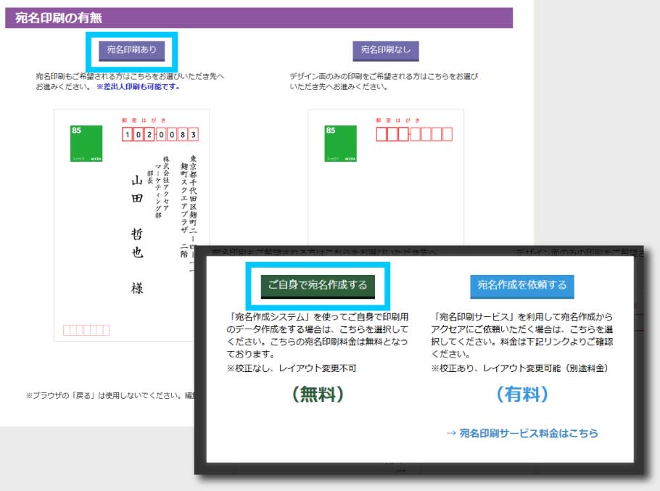Screen dimensions: 660x491
Task: Select ご自身で宛名作成する option
Action: (318, 285)
